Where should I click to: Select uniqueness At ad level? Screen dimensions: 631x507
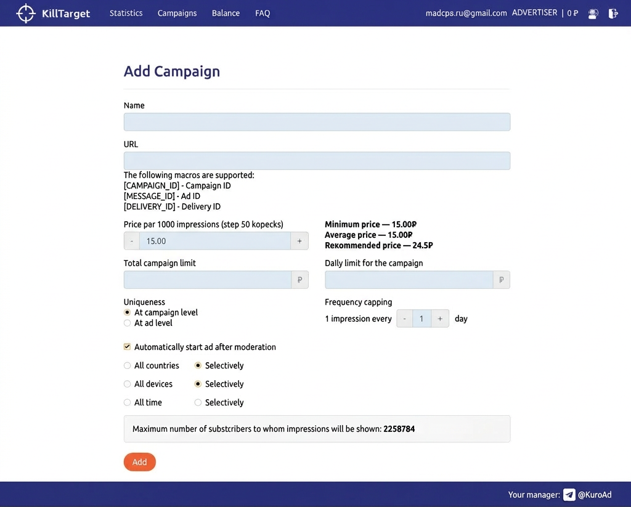coord(127,323)
